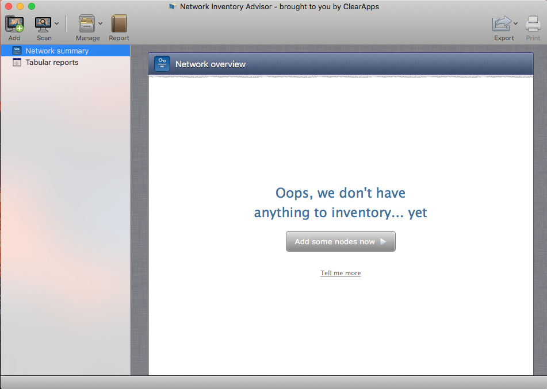Expand the Scan dropdown arrow
Viewport: 547px width, 389px height.
(x=56, y=24)
